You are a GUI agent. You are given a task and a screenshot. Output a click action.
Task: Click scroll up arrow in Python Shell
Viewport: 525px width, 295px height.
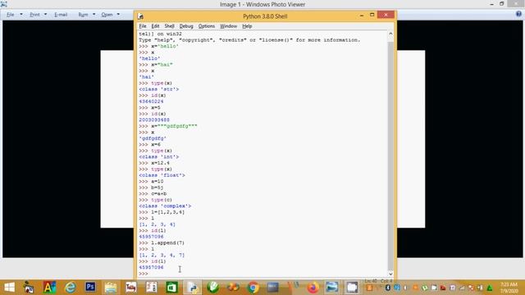[x=390, y=34]
